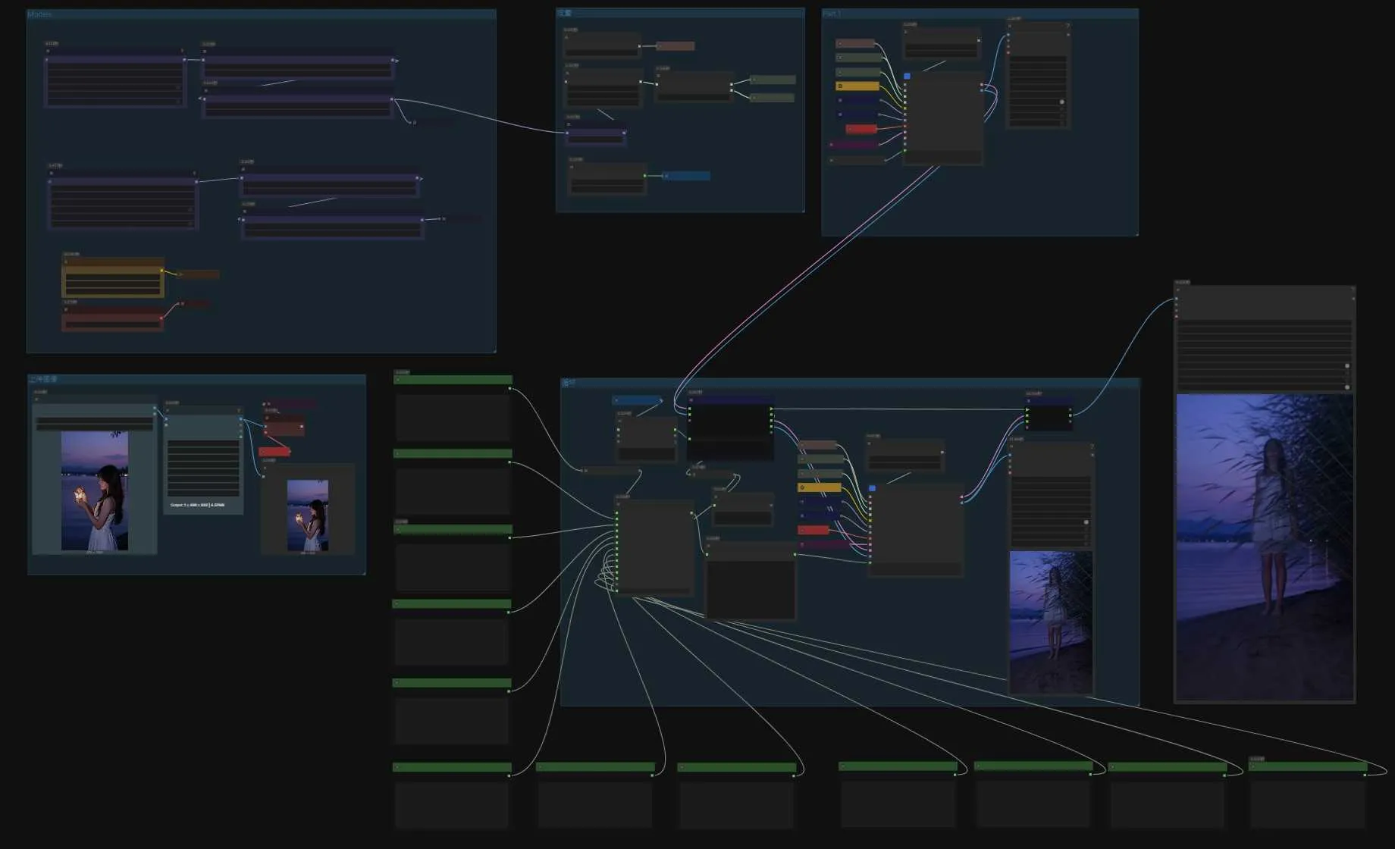Click the bottom-right green prompt node header
Viewport: 1395px width, 849px height.
click(x=1309, y=766)
